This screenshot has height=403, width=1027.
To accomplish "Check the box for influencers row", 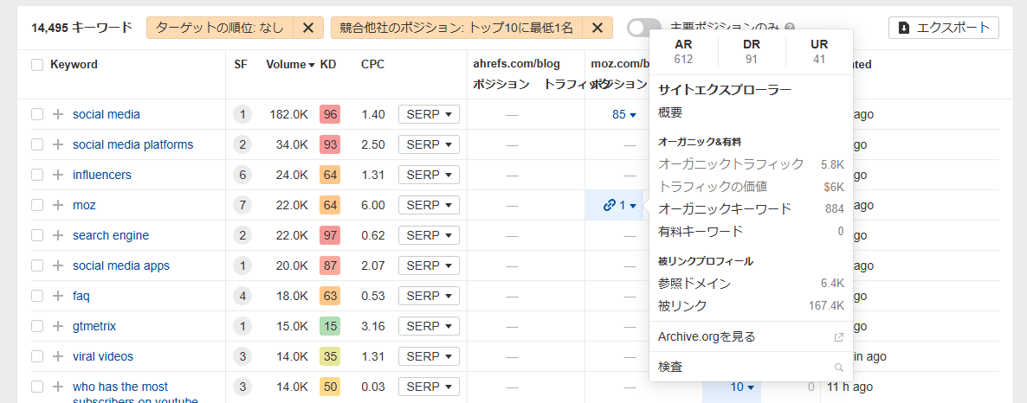I will [x=37, y=175].
